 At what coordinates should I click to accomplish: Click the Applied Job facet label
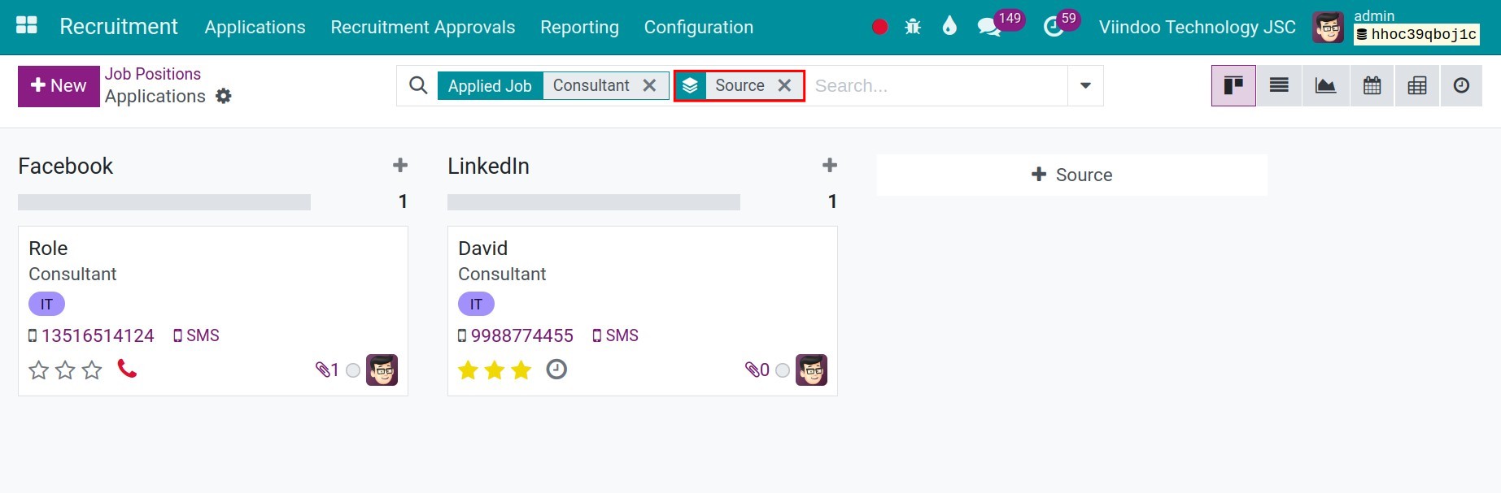click(490, 85)
